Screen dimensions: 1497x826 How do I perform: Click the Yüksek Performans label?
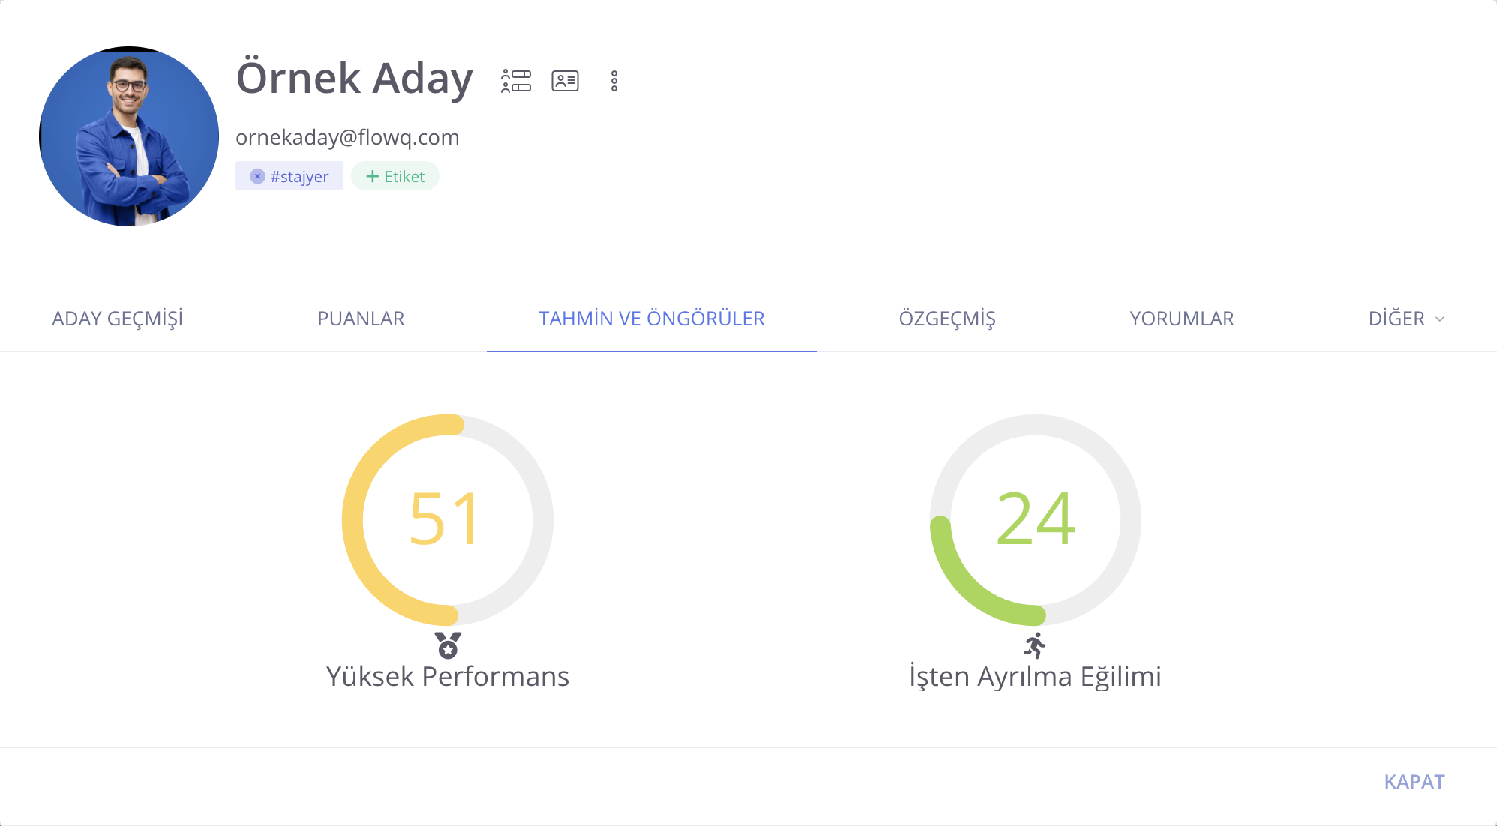[x=448, y=676]
